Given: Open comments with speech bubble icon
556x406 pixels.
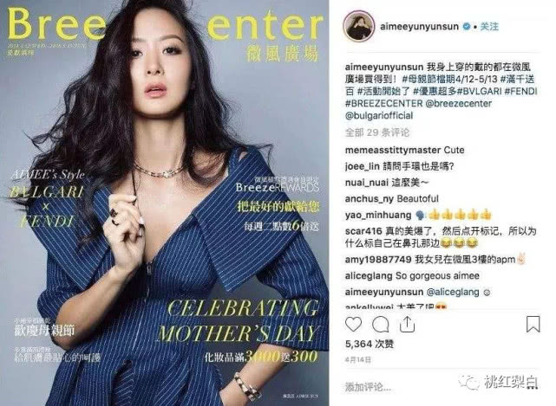Looking at the screenshot, I should tap(381, 325).
